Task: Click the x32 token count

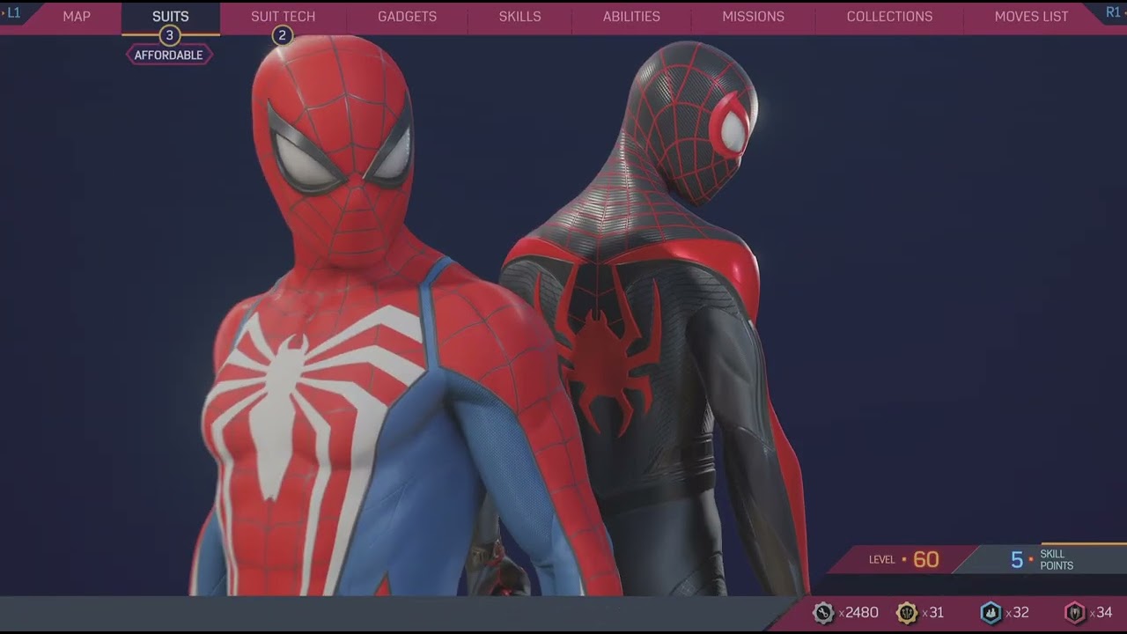Action: click(x=1017, y=613)
